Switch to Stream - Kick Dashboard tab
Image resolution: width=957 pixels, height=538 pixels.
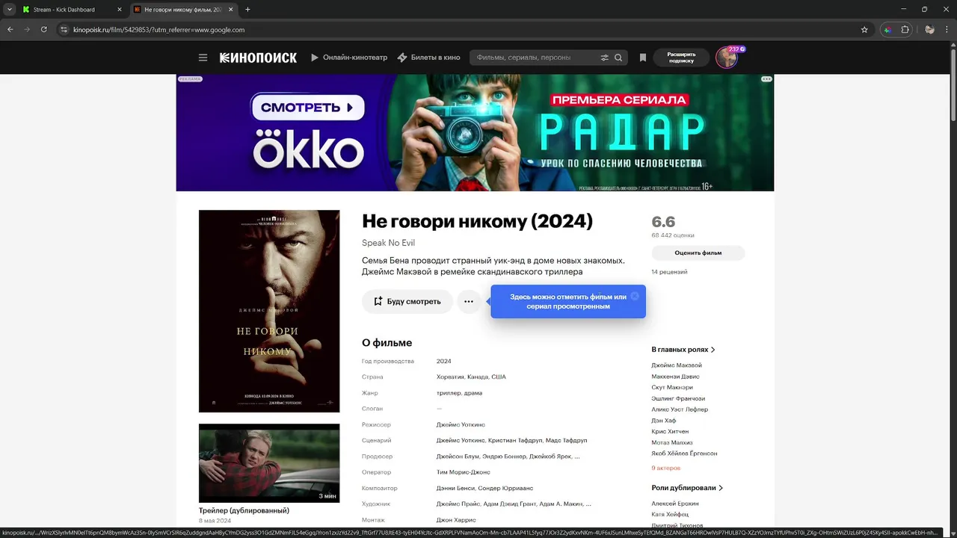tap(72, 10)
